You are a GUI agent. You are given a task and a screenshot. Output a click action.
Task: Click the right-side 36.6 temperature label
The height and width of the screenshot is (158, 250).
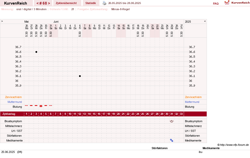pos(192,52)
